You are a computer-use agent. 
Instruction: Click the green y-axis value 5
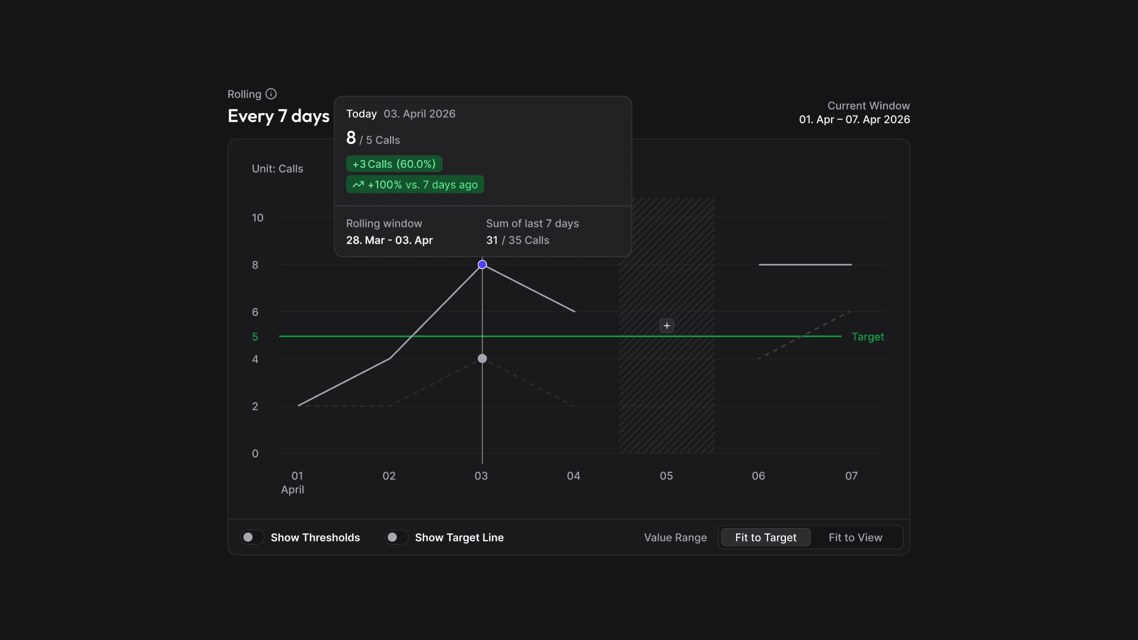click(255, 337)
